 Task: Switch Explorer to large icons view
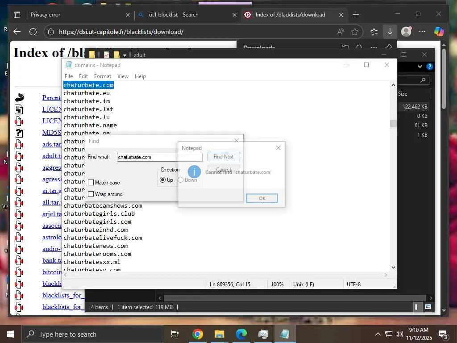click(x=428, y=307)
